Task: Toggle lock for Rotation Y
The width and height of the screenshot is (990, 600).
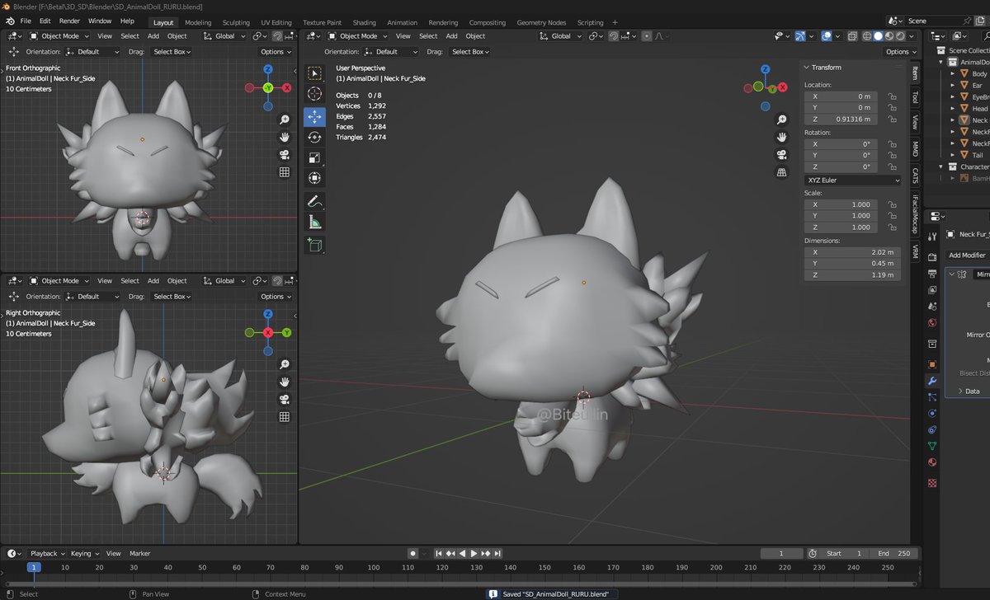Action: click(892, 155)
